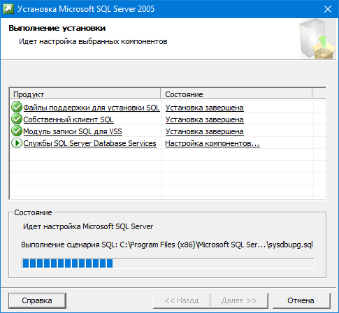Click the Состояние column header

pos(236,94)
